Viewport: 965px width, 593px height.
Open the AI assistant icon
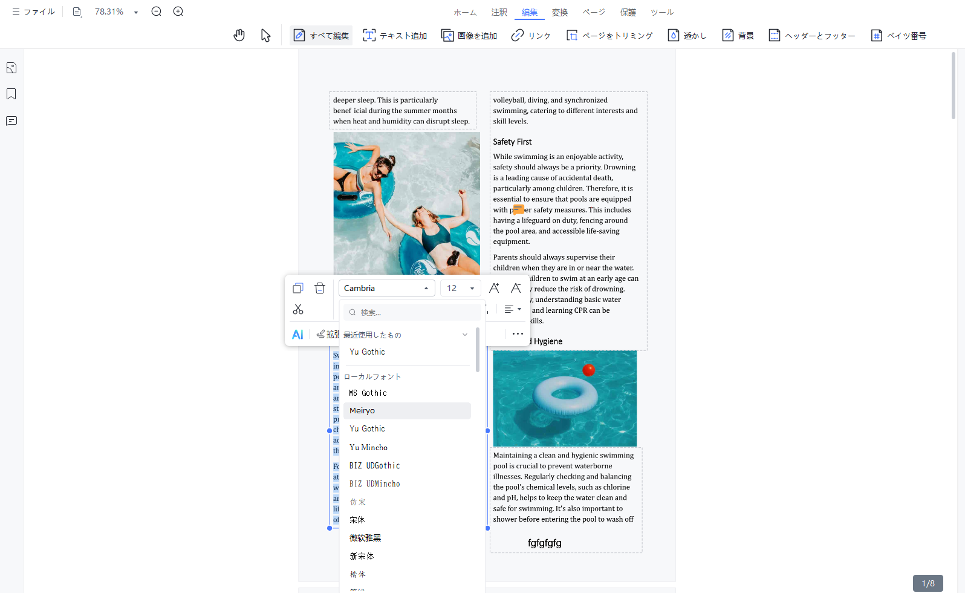coord(297,335)
